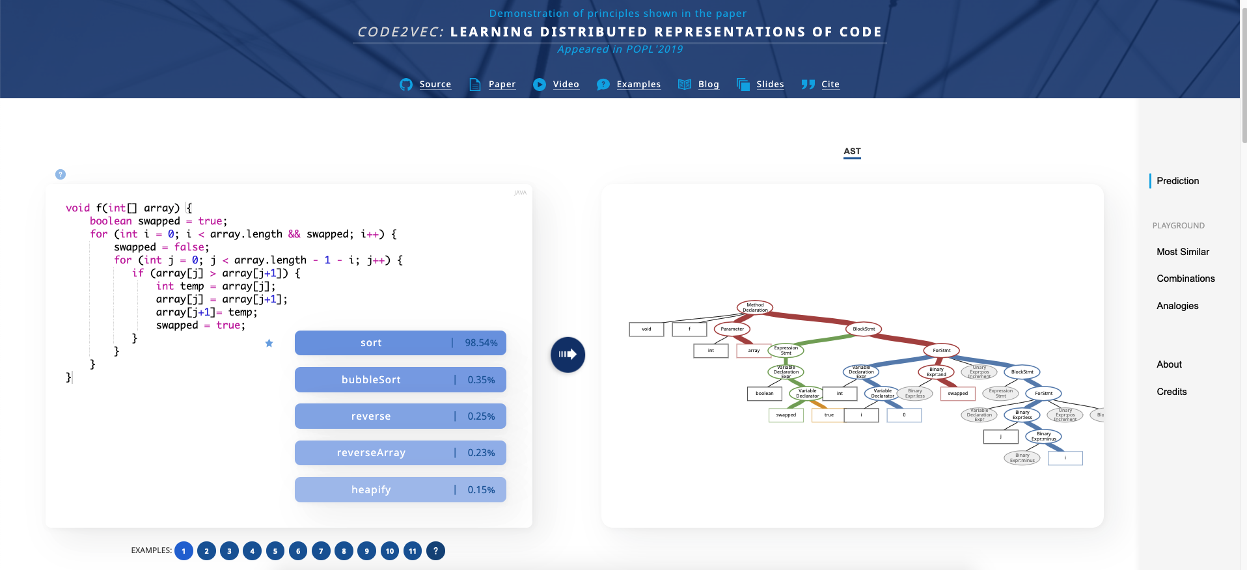The height and width of the screenshot is (570, 1247).
Task: Select the sort 98.54% prediction
Action: pyautogui.click(x=400, y=343)
